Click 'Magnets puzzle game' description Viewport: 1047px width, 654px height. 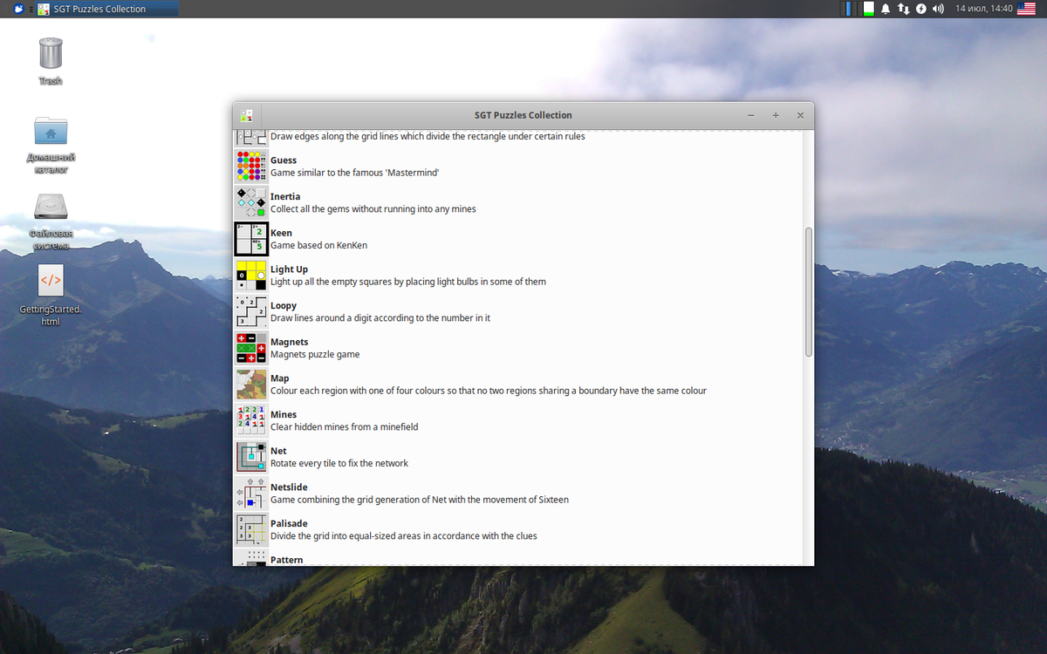click(315, 355)
